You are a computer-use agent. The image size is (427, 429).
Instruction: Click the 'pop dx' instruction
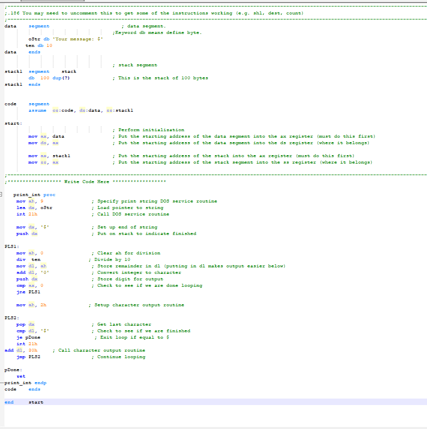point(25,324)
